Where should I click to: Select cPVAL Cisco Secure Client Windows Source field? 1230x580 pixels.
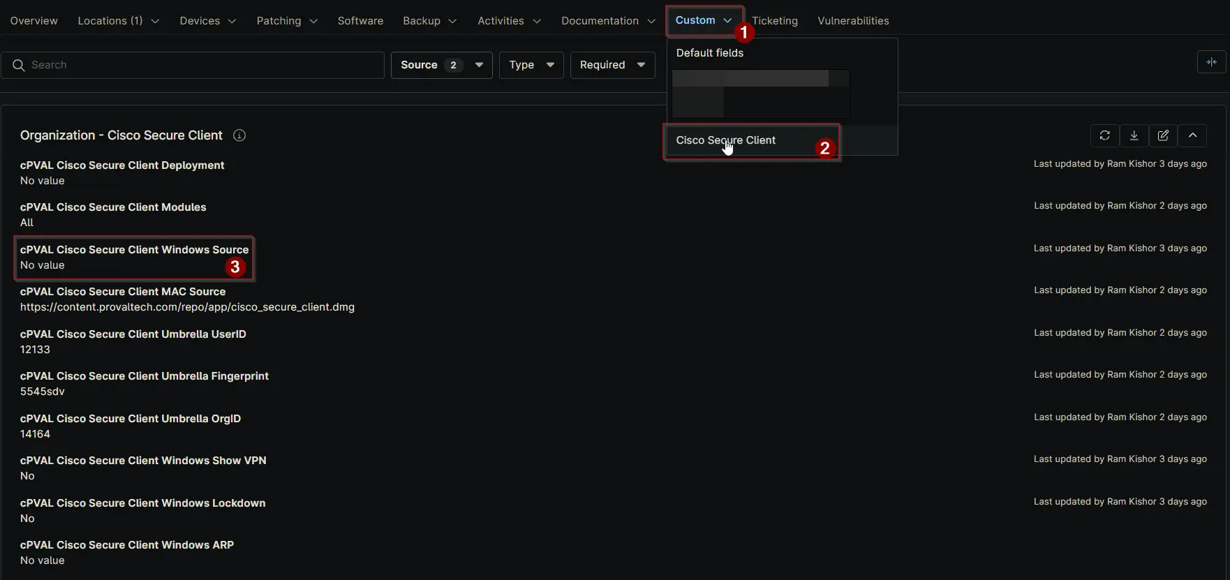(x=134, y=250)
